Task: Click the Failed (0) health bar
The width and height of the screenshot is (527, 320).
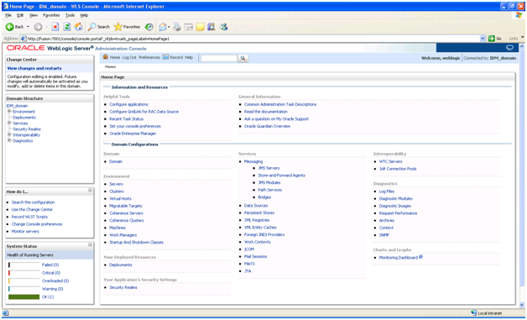Action: pyautogui.click(x=23, y=265)
